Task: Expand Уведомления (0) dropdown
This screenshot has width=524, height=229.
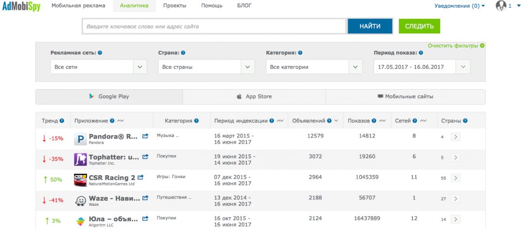Action: point(459,6)
